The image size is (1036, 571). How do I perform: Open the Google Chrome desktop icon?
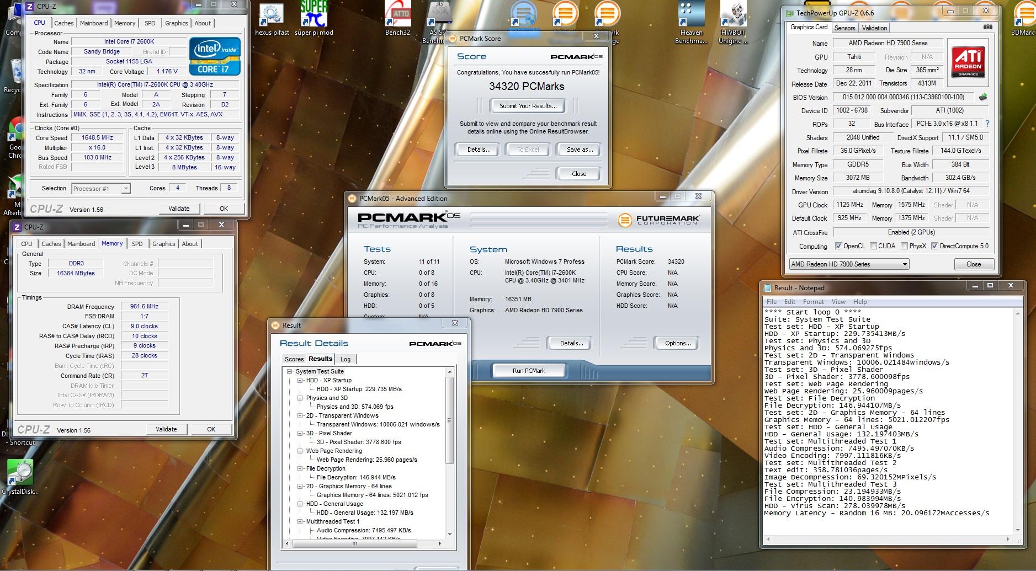click(15, 138)
